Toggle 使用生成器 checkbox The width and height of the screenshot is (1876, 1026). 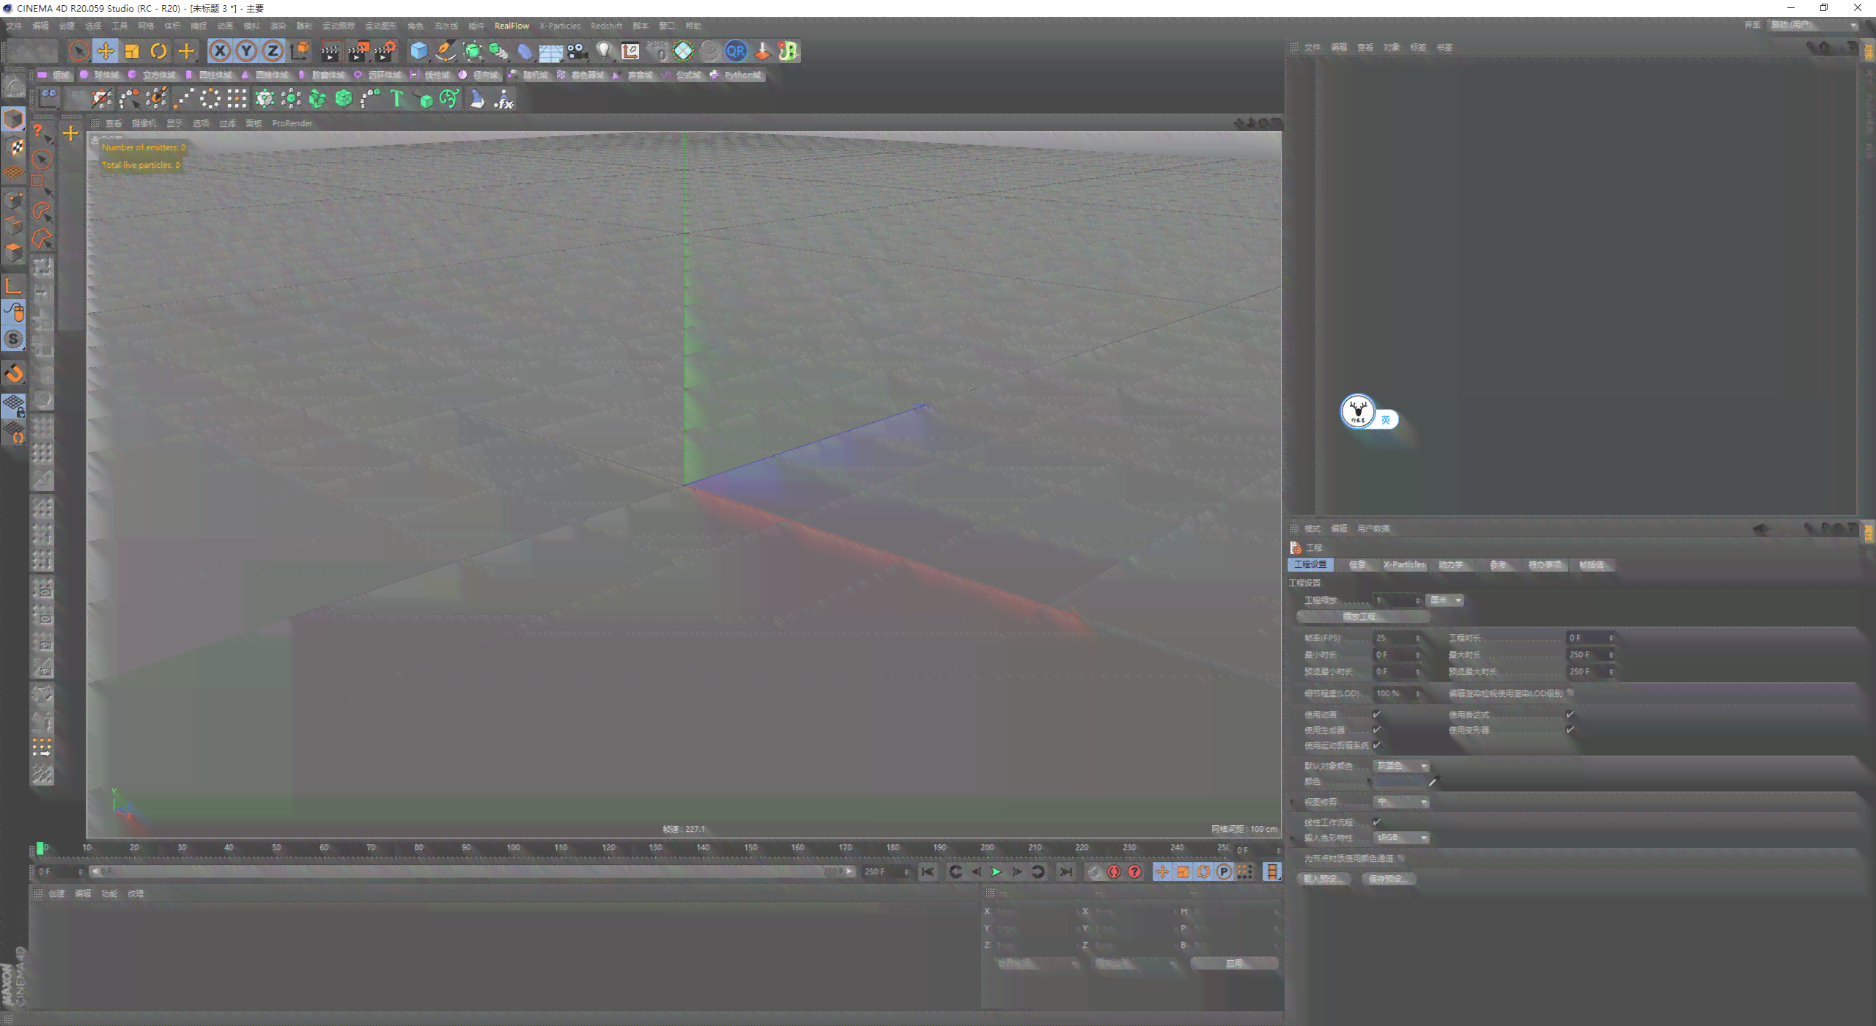1376,730
